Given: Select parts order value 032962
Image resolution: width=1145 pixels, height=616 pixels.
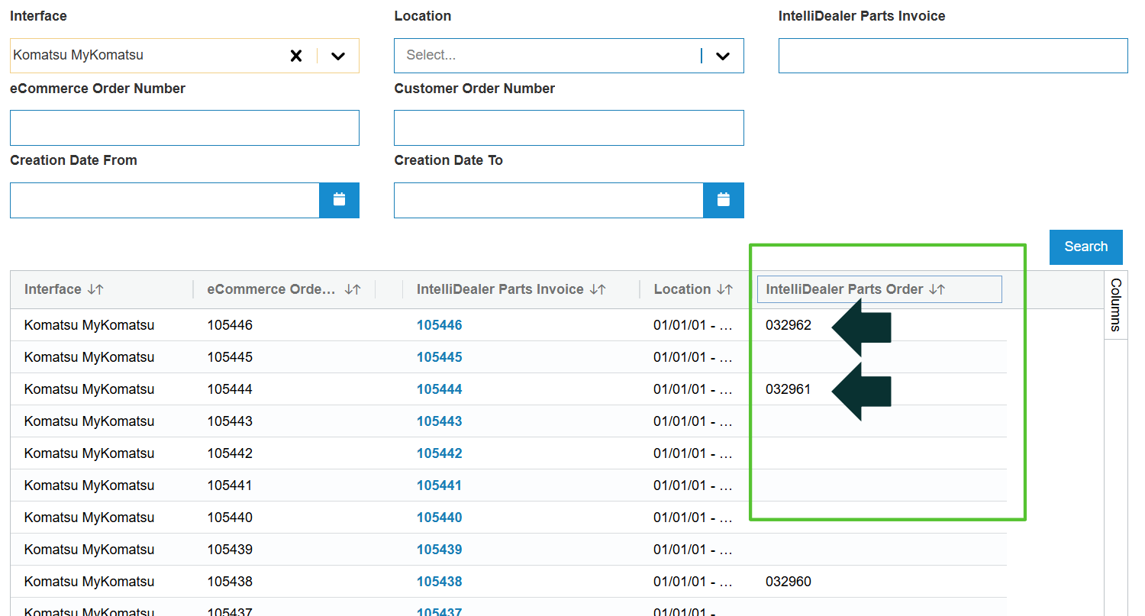Looking at the screenshot, I should pos(789,325).
